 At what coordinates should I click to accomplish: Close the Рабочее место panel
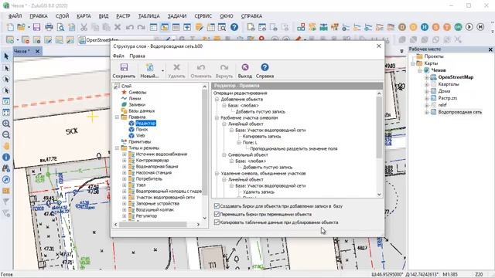click(x=490, y=49)
